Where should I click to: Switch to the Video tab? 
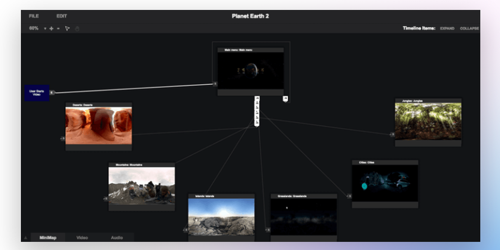pyautogui.click(x=82, y=238)
